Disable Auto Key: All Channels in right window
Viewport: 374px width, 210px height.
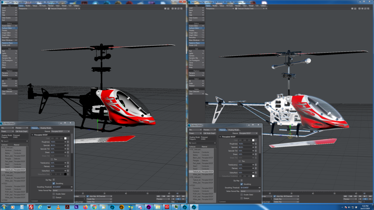(x=274, y=196)
